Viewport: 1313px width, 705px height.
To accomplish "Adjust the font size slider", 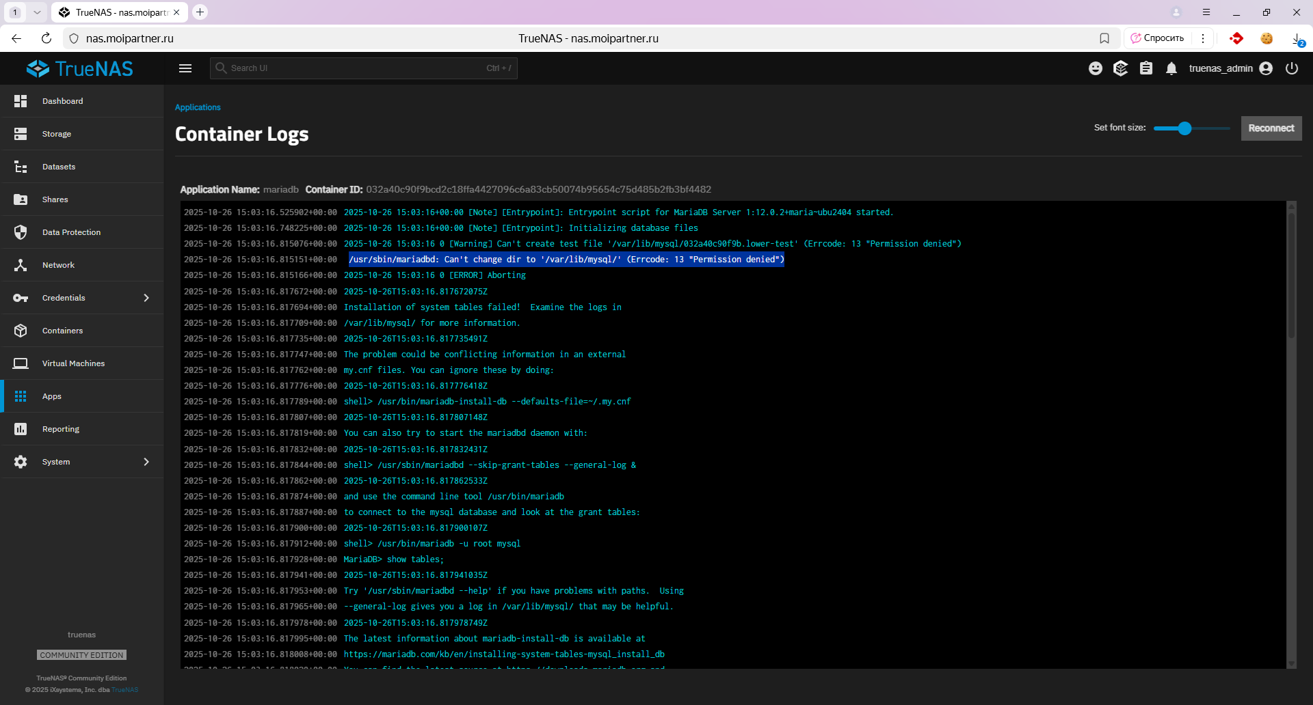I will coord(1184,128).
